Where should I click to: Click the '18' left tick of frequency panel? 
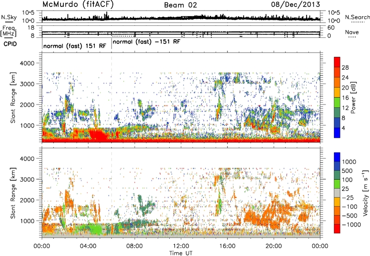pyautogui.click(x=31, y=28)
